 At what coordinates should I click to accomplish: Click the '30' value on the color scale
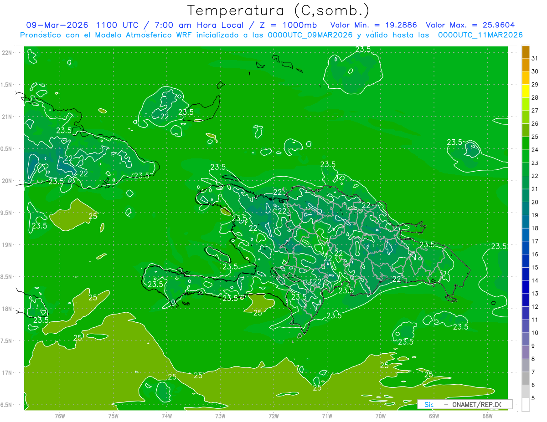pos(535,71)
